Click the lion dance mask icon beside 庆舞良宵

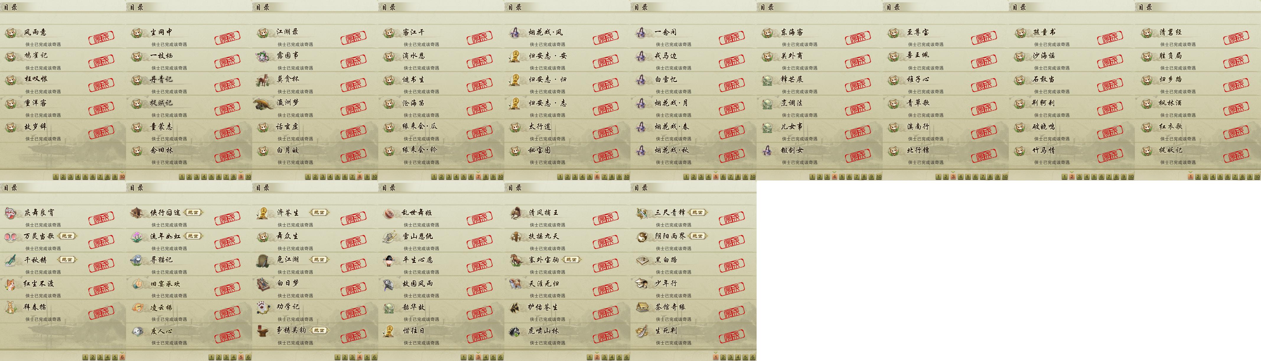click(11, 213)
